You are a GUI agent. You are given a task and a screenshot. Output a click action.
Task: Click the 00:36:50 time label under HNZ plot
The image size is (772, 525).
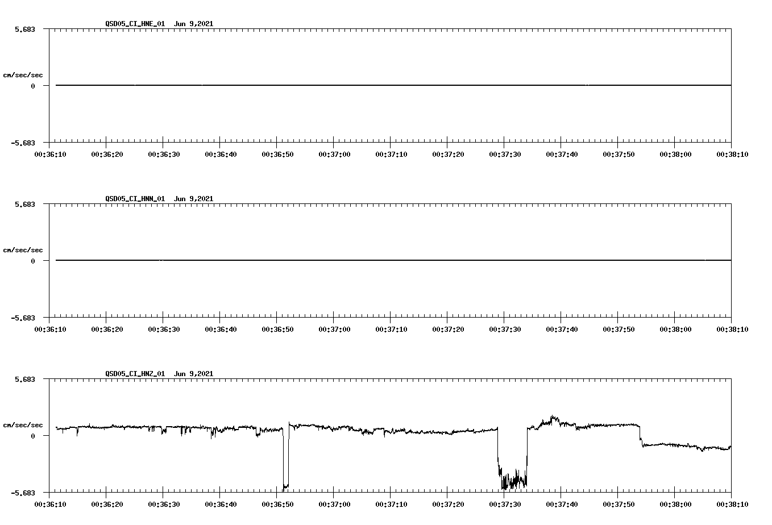tap(277, 504)
